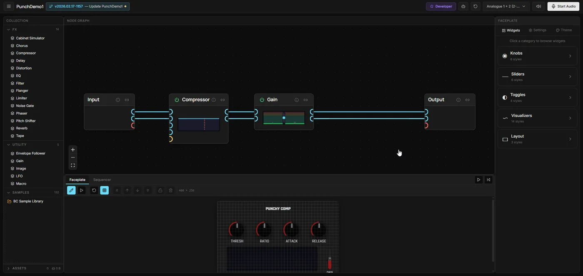Toggle the grid snap icon in faceplate toolbar
Viewport: 583px width, 276px height.
(103, 189)
